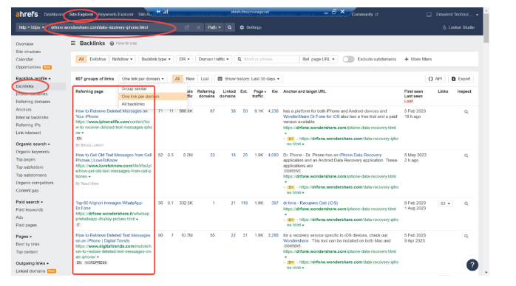
Task: Click the Export file button
Action: [461, 79]
